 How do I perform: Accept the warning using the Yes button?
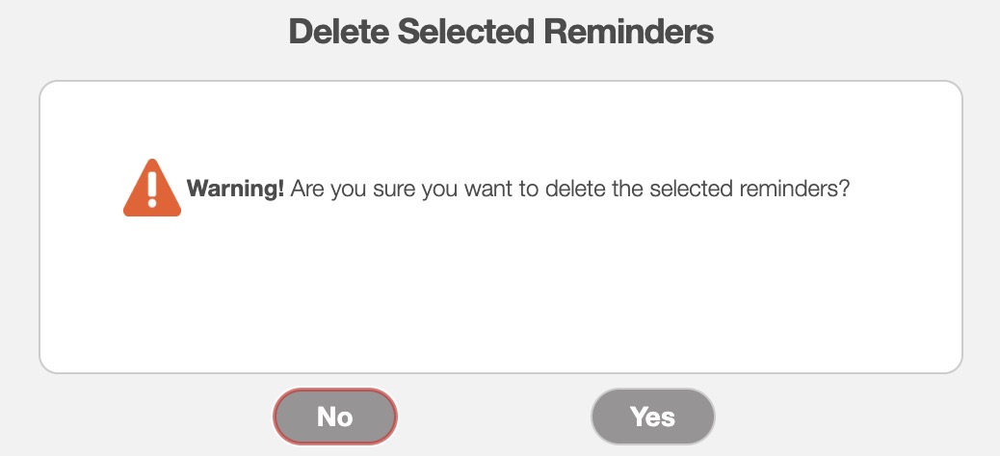pos(652,417)
